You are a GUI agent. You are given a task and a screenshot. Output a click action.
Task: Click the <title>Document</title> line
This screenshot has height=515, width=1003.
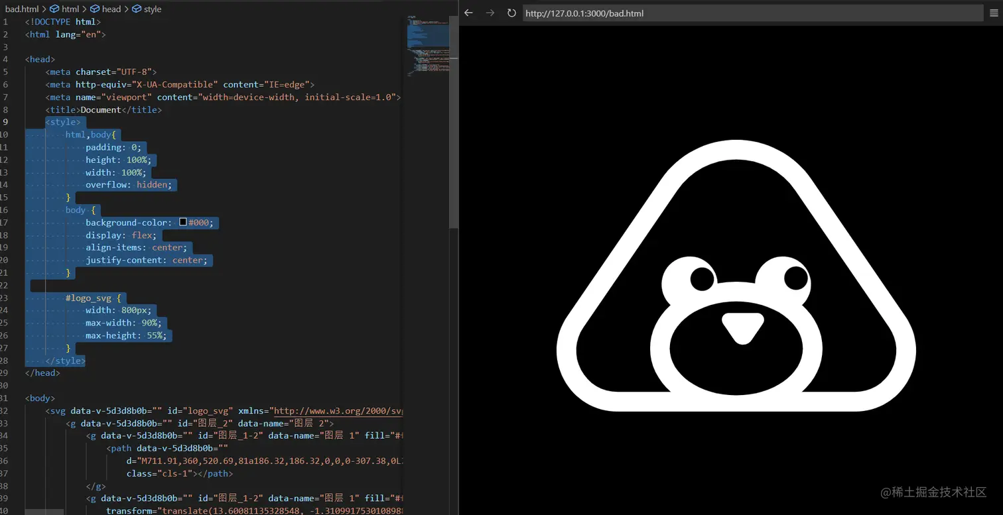[103, 109]
